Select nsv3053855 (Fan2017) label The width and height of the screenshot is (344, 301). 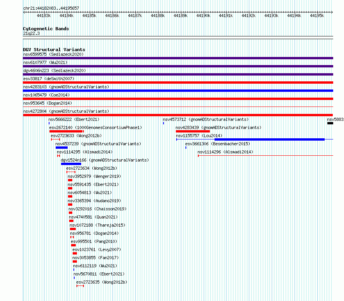[x=95, y=258]
